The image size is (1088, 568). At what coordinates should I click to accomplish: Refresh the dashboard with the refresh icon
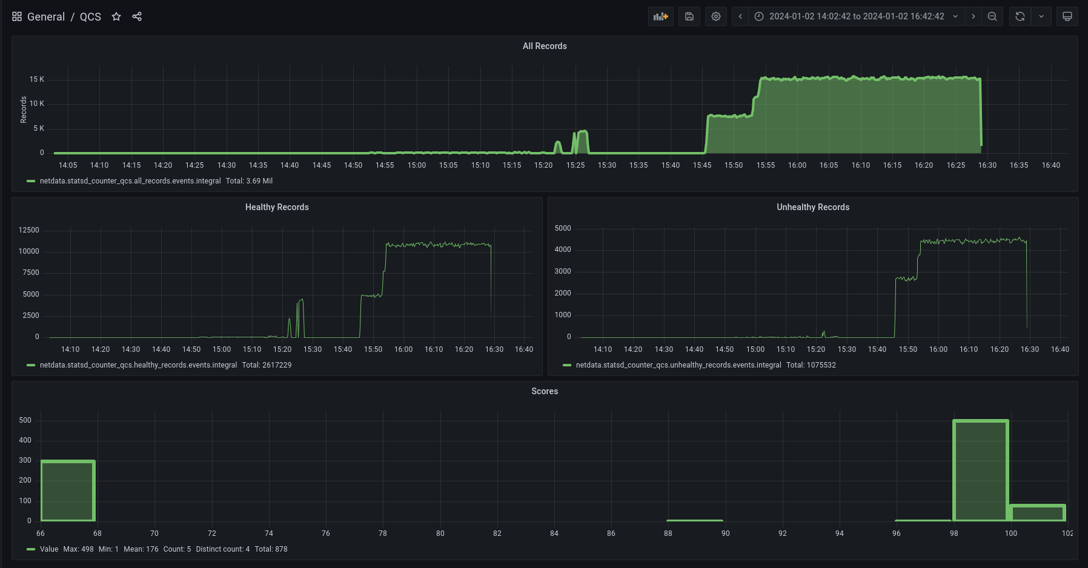pyautogui.click(x=1020, y=16)
